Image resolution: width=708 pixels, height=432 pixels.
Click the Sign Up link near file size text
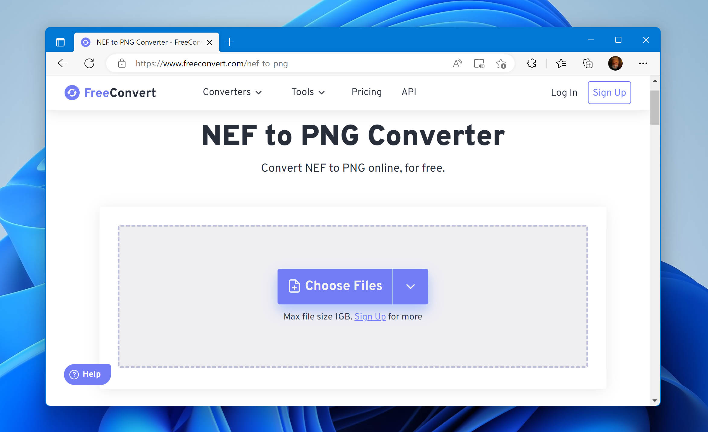coord(370,317)
